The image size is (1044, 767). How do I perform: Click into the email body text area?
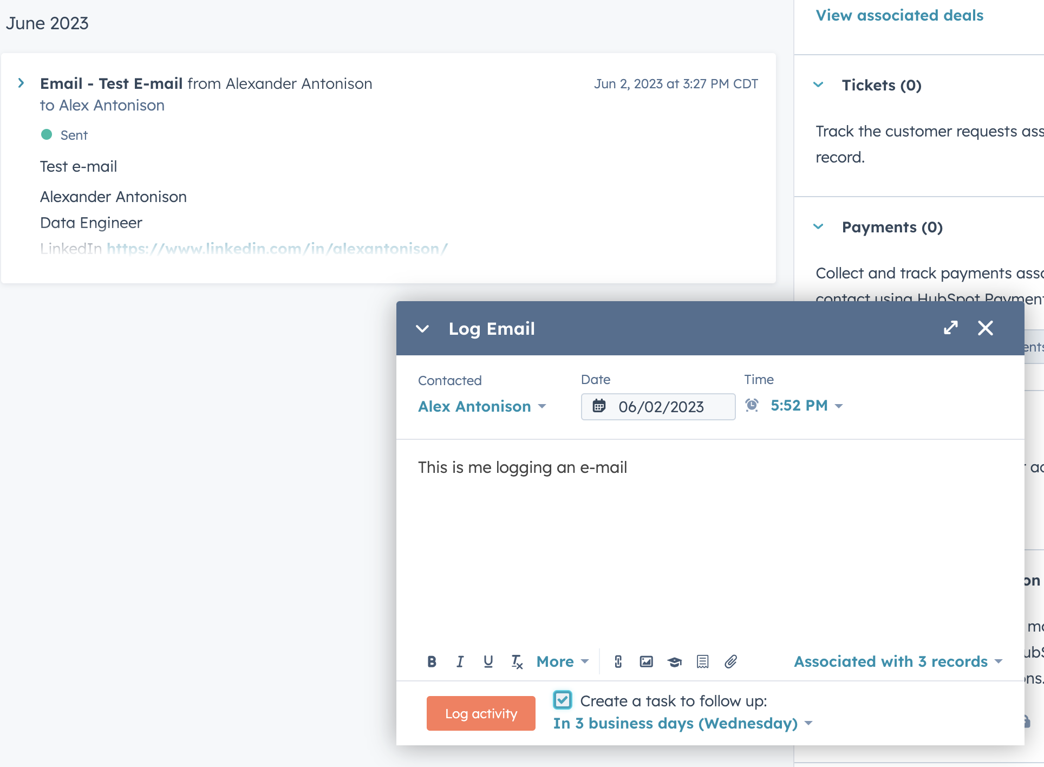pyautogui.click(x=710, y=542)
